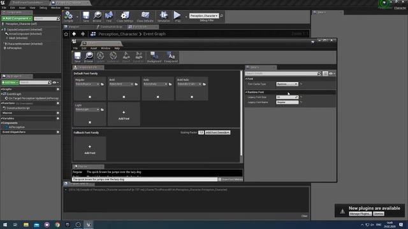Click Compile in the Blueprint toolbar
This screenshot has width=408, height=229.
[x=69, y=17]
